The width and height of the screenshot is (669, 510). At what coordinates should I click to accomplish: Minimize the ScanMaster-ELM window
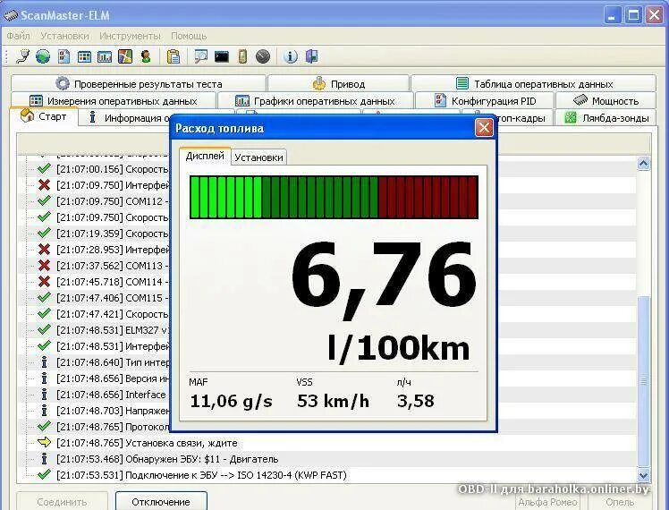[x=613, y=16]
